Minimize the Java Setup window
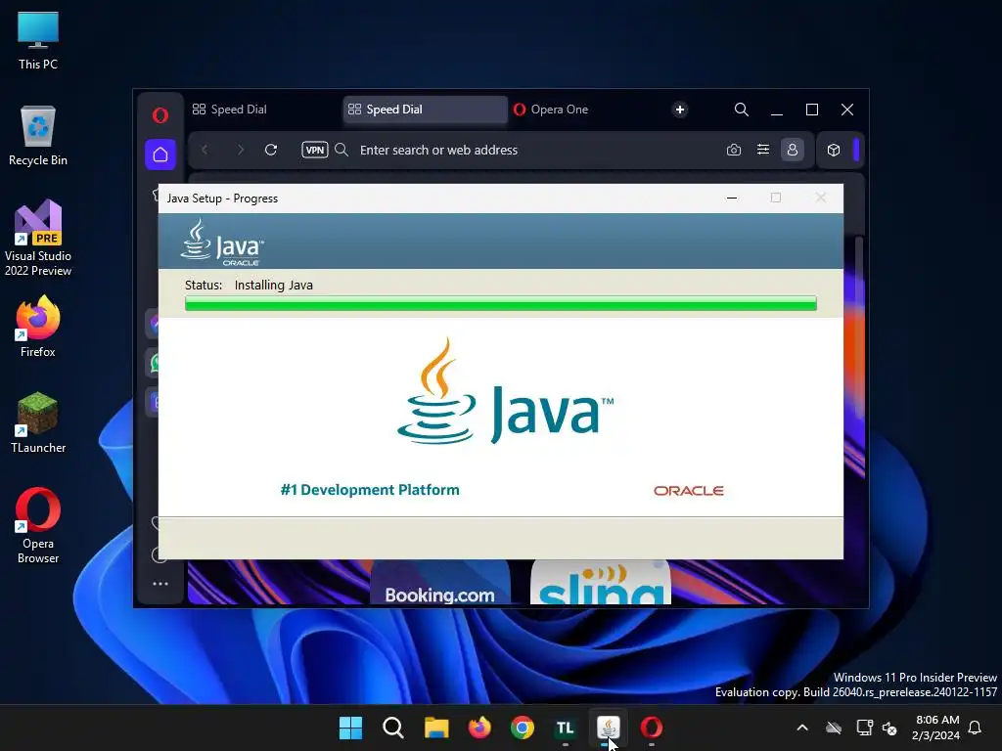 coord(732,198)
